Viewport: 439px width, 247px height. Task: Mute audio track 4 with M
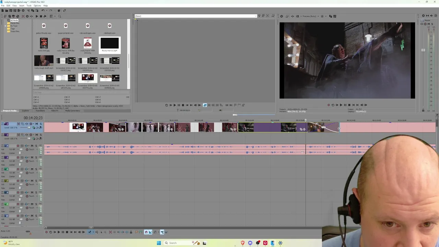[32, 146]
